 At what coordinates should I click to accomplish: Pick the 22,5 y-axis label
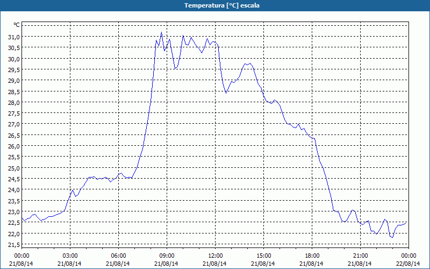click(x=15, y=222)
